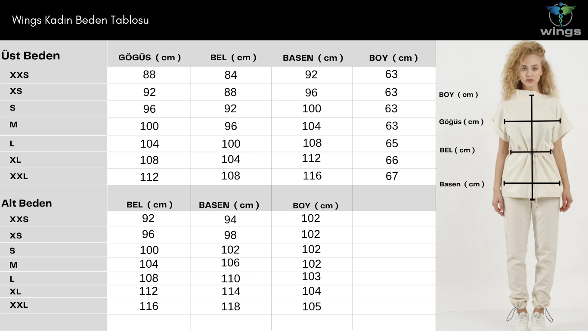Click the XXL length value 67 in Üst Beden

pos(392,176)
